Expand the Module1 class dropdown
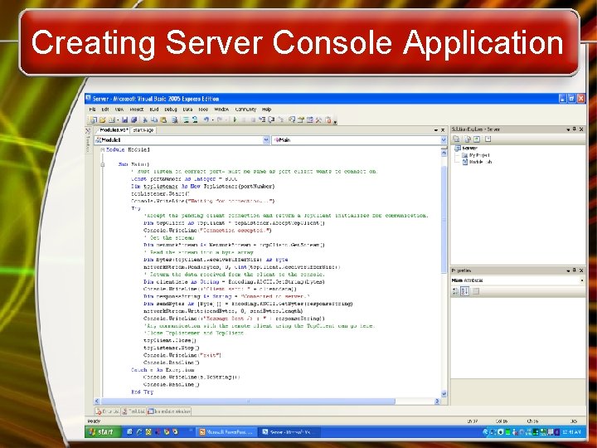 [x=266, y=140]
